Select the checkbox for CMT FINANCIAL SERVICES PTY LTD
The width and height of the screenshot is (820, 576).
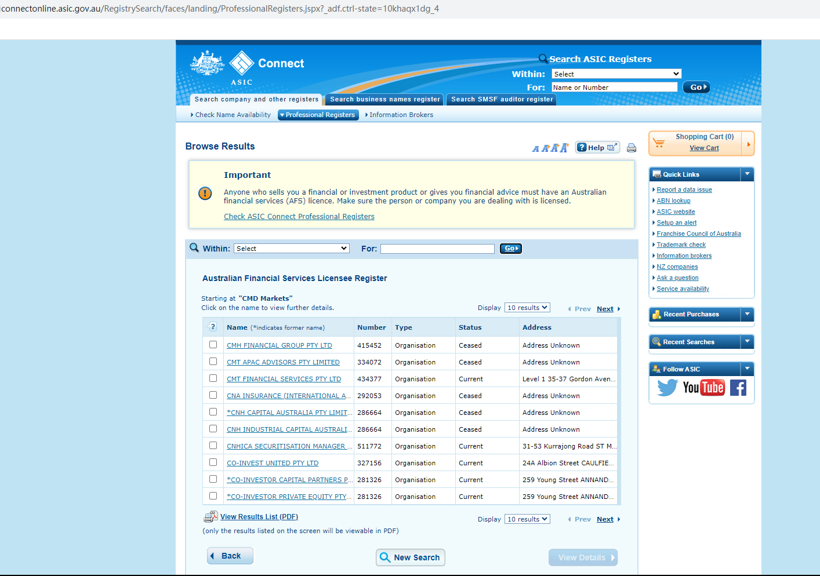click(213, 378)
